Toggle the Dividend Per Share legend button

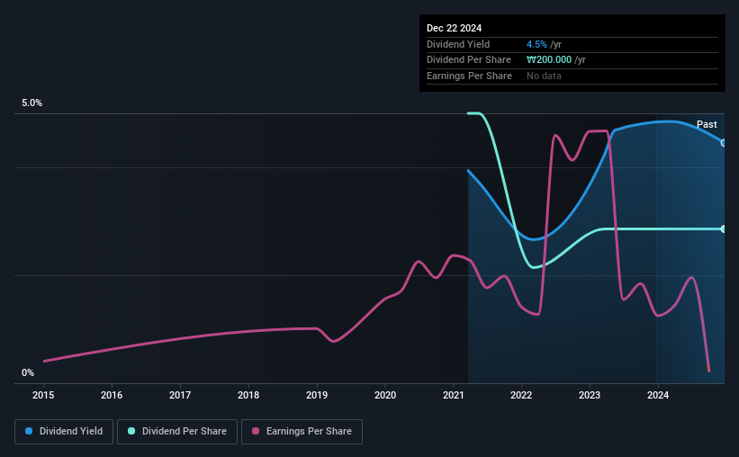point(177,432)
